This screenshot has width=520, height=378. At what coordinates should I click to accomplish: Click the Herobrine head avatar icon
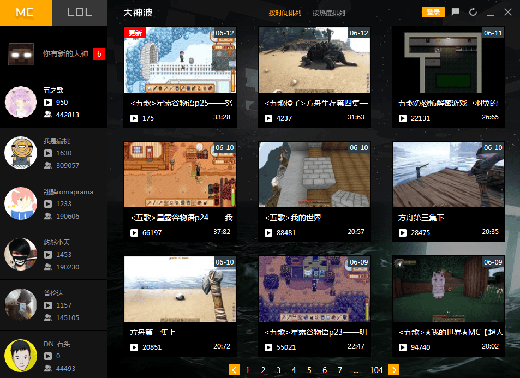point(21,54)
